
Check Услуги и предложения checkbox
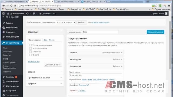click(31, 45)
